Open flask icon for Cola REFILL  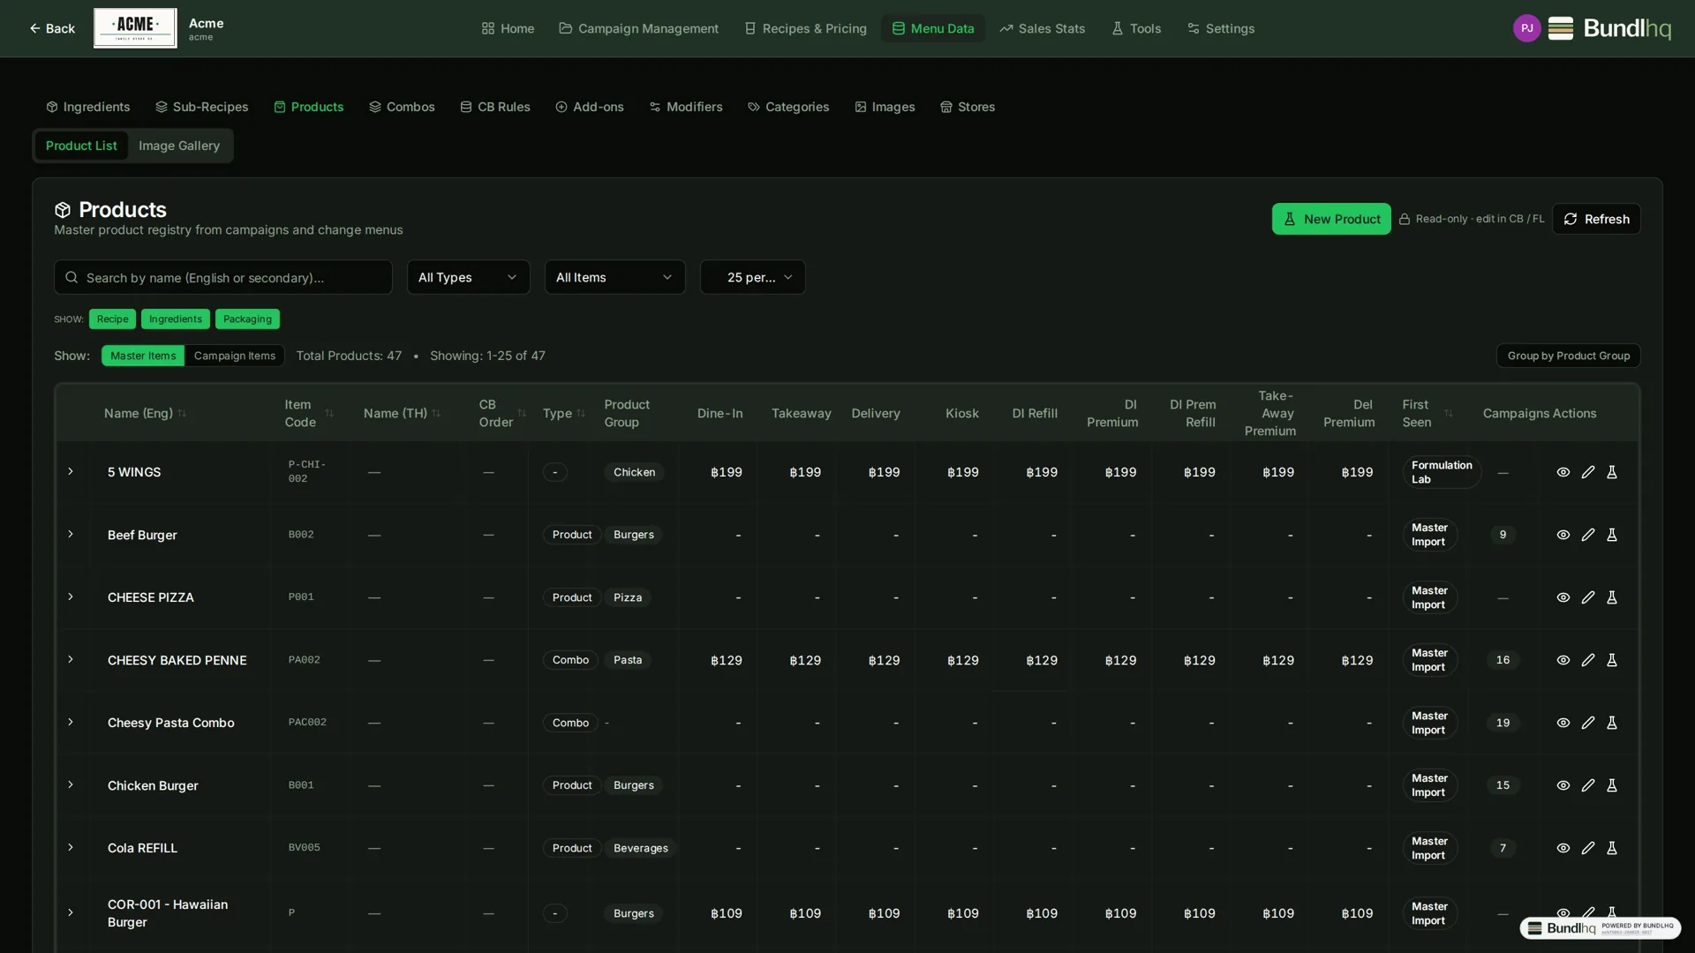point(1612,848)
